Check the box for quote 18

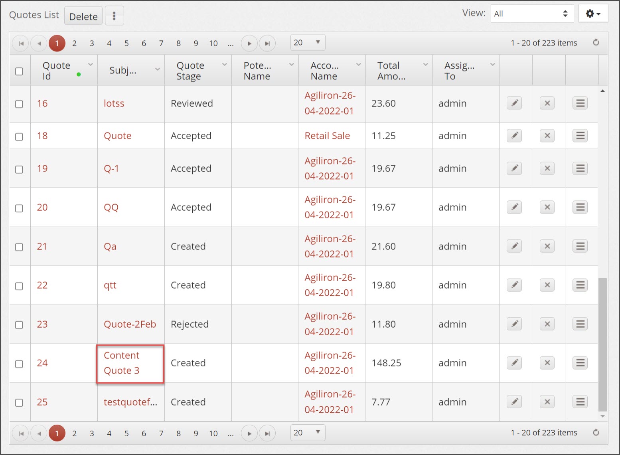tap(19, 136)
